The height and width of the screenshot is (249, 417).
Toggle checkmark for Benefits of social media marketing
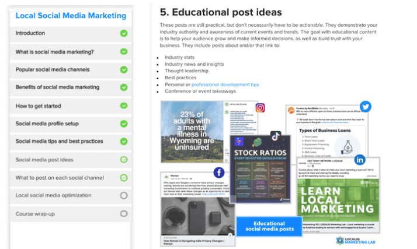[124, 87]
